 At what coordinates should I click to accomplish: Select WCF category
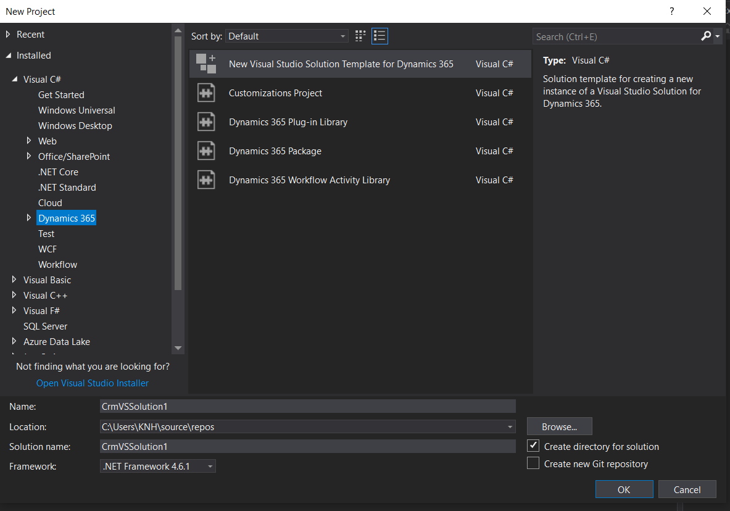tap(47, 249)
